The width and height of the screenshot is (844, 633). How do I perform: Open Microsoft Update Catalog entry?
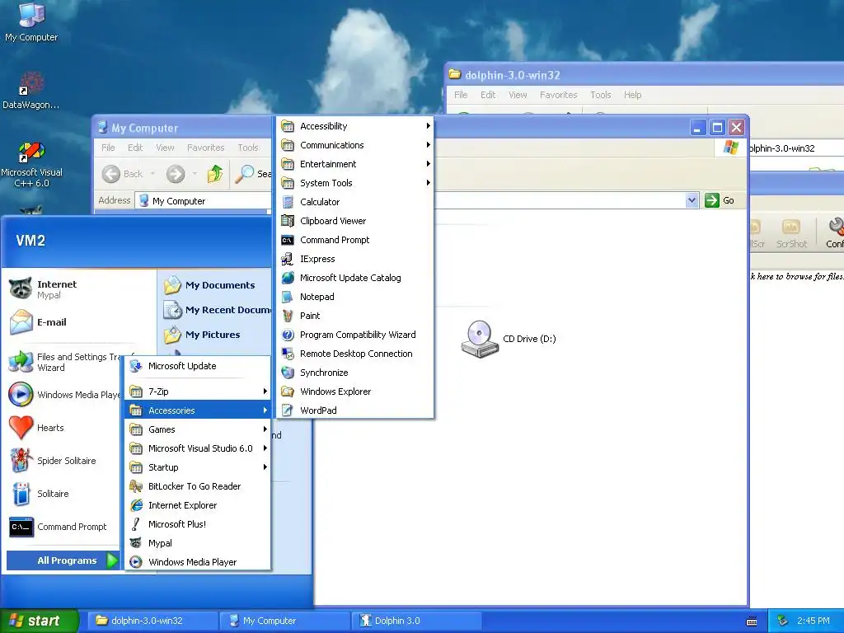(355, 278)
